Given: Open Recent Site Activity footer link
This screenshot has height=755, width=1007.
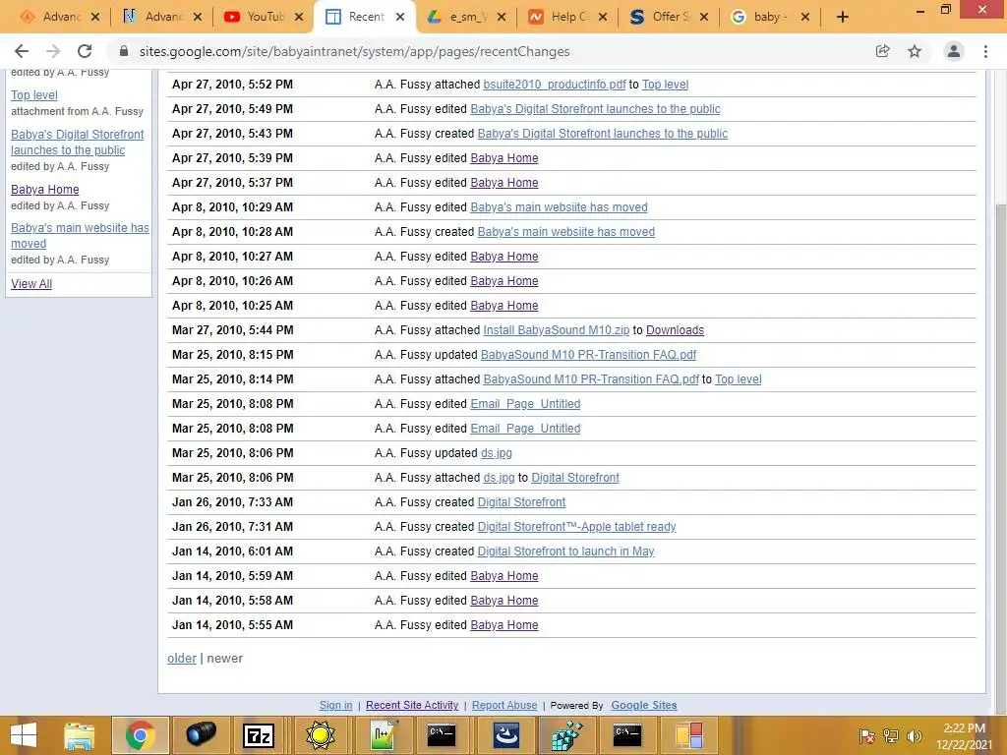Looking at the screenshot, I should (412, 705).
